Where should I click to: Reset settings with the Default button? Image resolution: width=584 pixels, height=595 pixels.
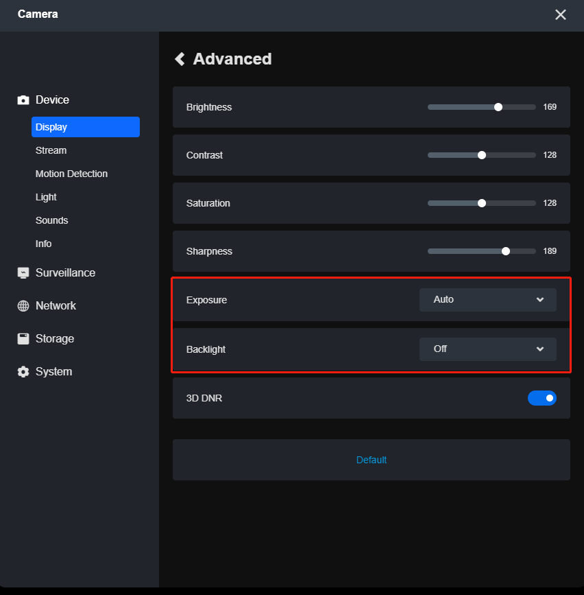371,460
